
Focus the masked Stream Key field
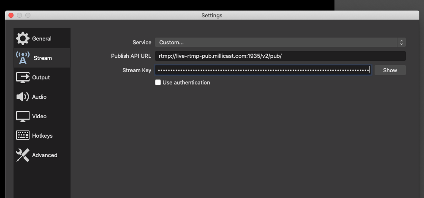coord(263,70)
